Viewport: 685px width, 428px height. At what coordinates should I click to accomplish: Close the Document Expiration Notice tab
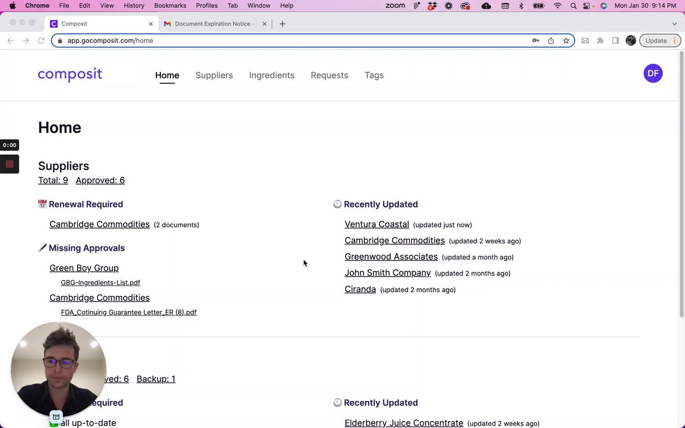264,24
